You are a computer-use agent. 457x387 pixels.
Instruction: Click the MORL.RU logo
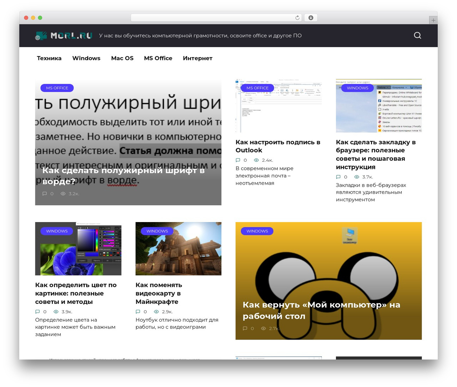(x=64, y=36)
